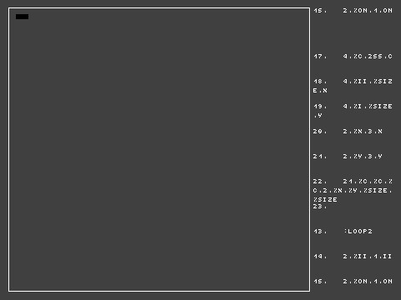Select code line 20 "2.%X.3.X"
Viewport: 401px width, 300px height.
[348, 132]
